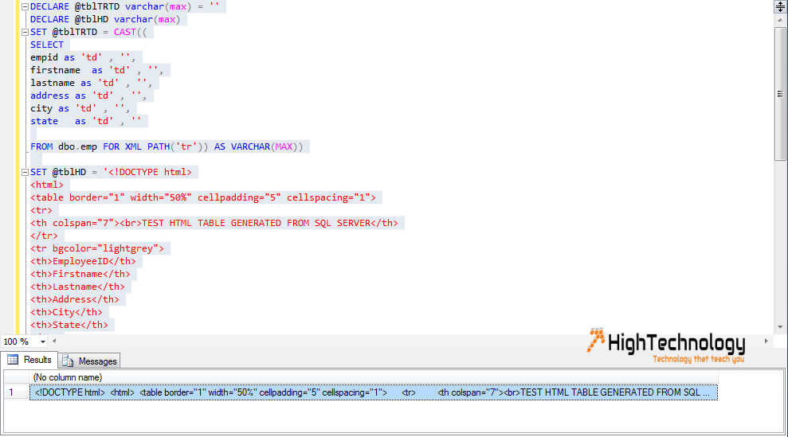Click the 'address as td' line

pyautogui.click(x=88, y=96)
